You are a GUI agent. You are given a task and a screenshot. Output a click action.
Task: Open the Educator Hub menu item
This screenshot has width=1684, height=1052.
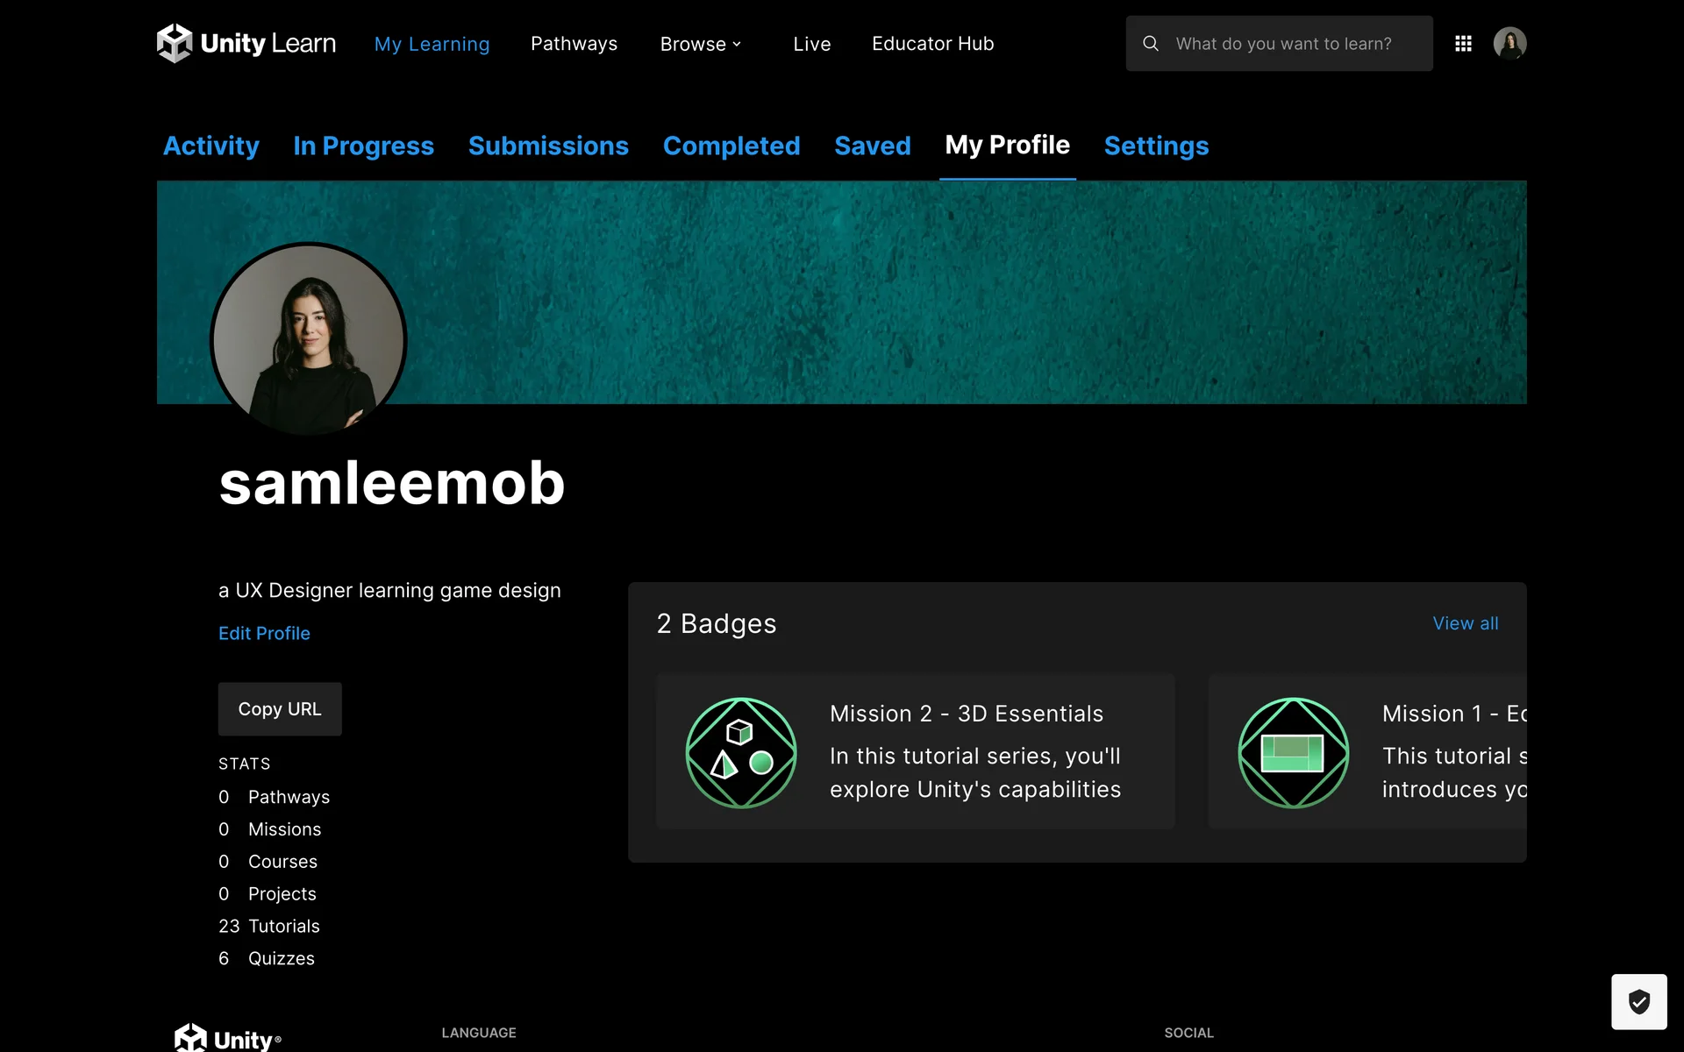[x=932, y=44]
